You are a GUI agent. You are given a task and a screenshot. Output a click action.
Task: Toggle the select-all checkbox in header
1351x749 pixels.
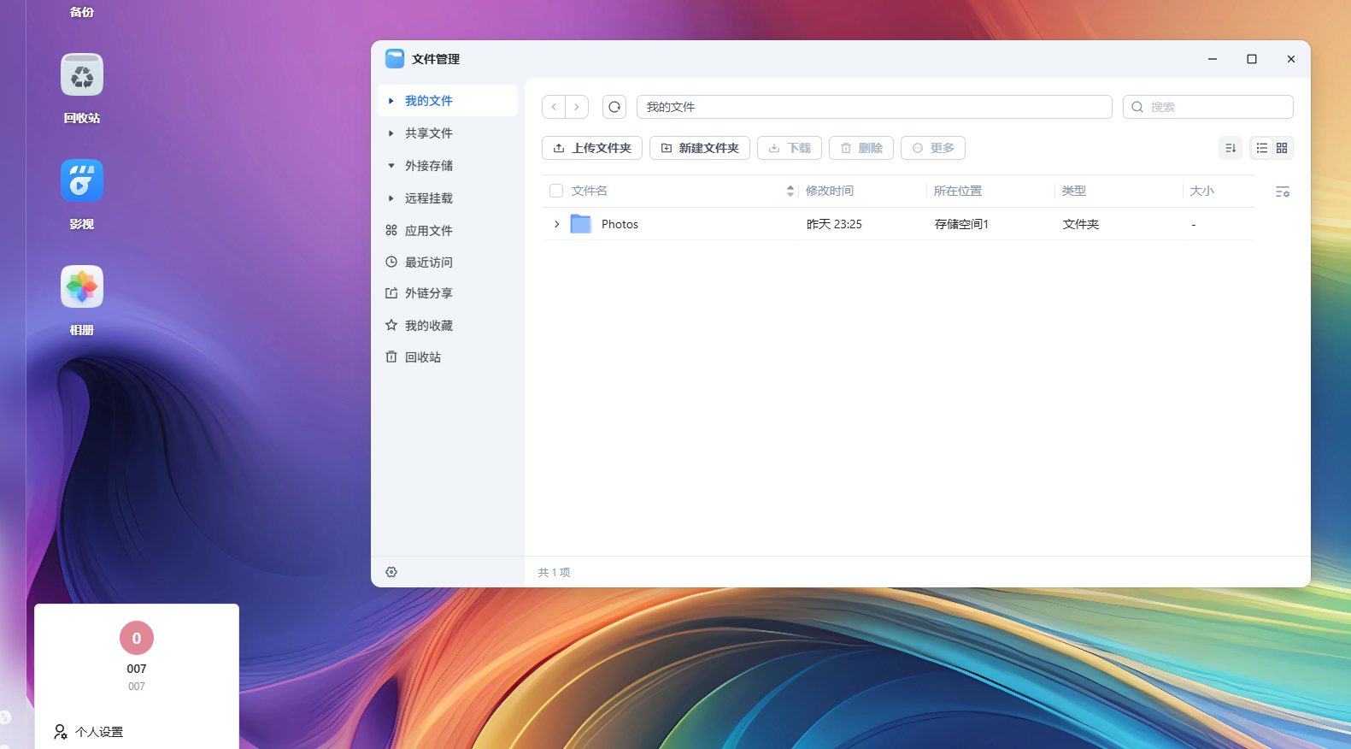[556, 191]
